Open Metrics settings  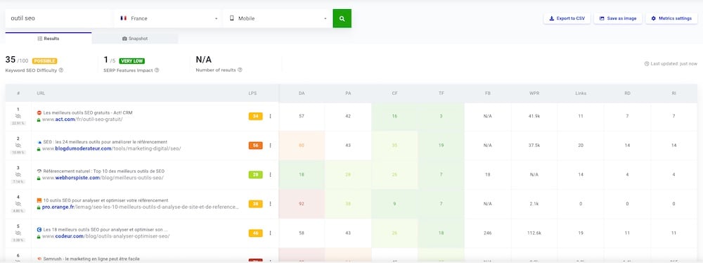(671, 18)
